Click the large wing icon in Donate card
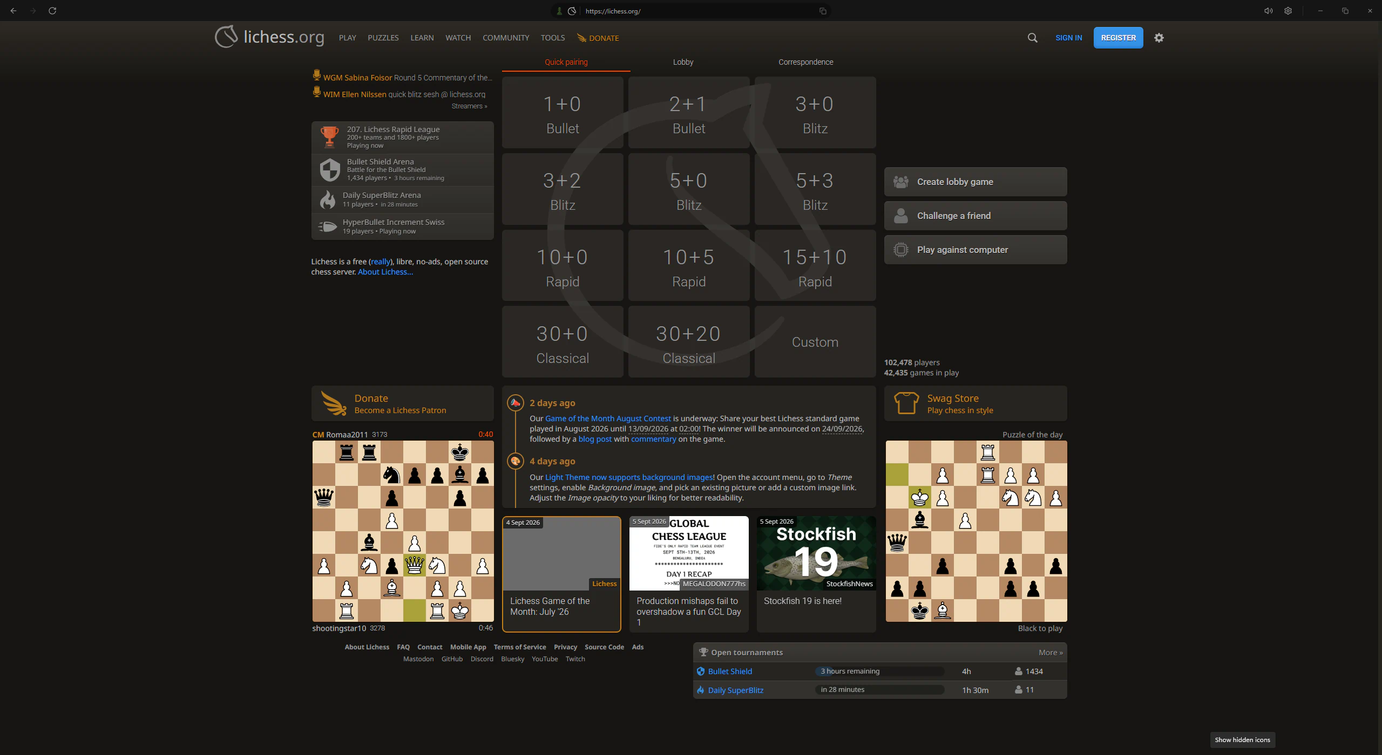 click(x=334, y=403)
